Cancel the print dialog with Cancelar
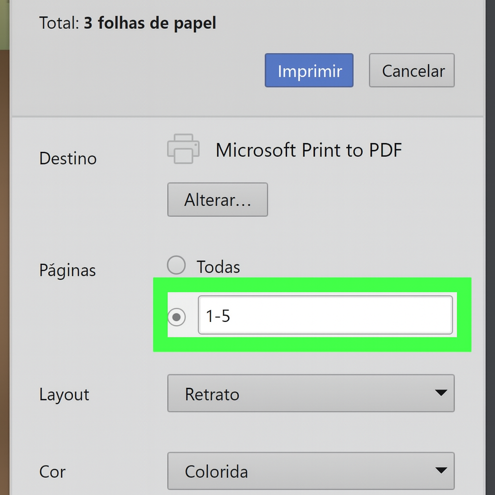 click(412, 71)
